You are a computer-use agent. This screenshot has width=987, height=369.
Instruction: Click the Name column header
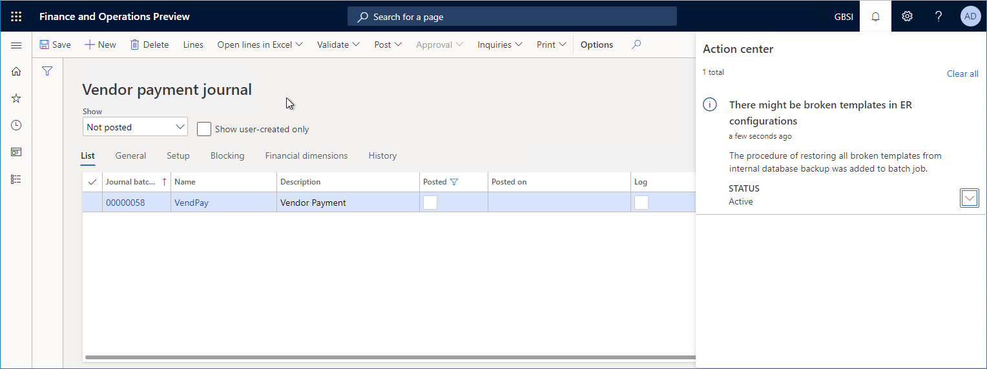coord(223,182)
